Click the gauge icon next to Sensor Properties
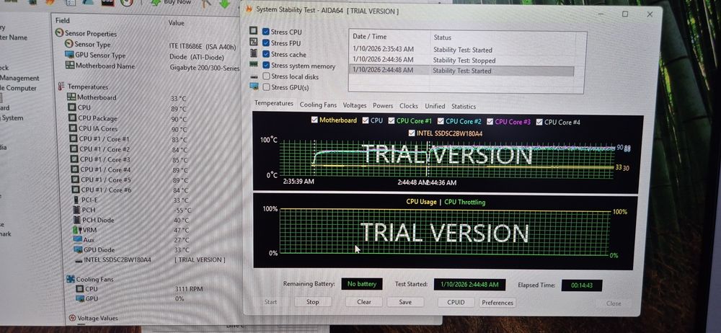This screenshot has width=721, height=333. point(59,33)
